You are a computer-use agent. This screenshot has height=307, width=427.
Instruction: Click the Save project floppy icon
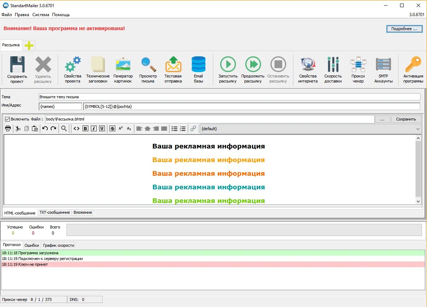coord(17,65)
